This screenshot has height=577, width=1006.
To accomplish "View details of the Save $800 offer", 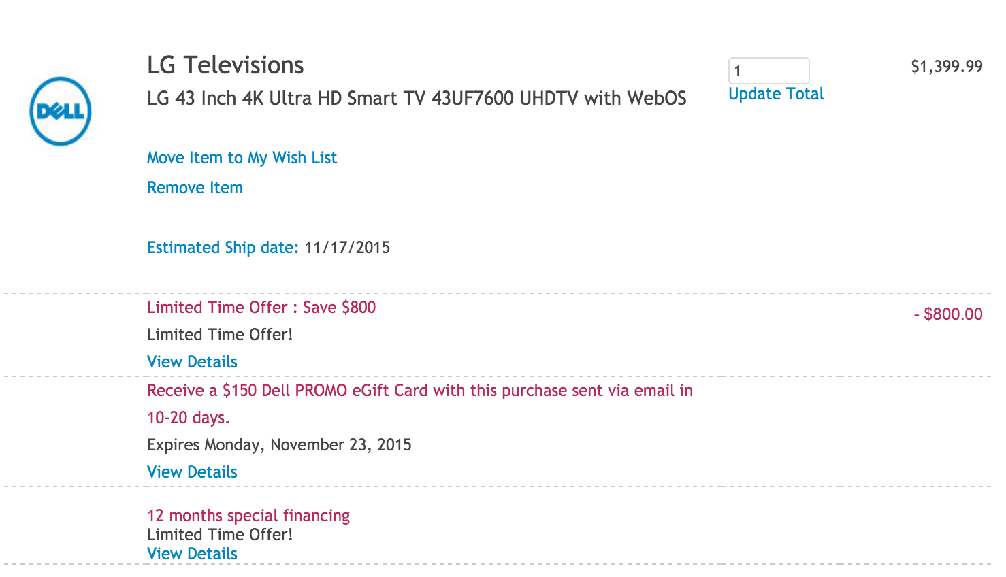I will pos(192,361).
